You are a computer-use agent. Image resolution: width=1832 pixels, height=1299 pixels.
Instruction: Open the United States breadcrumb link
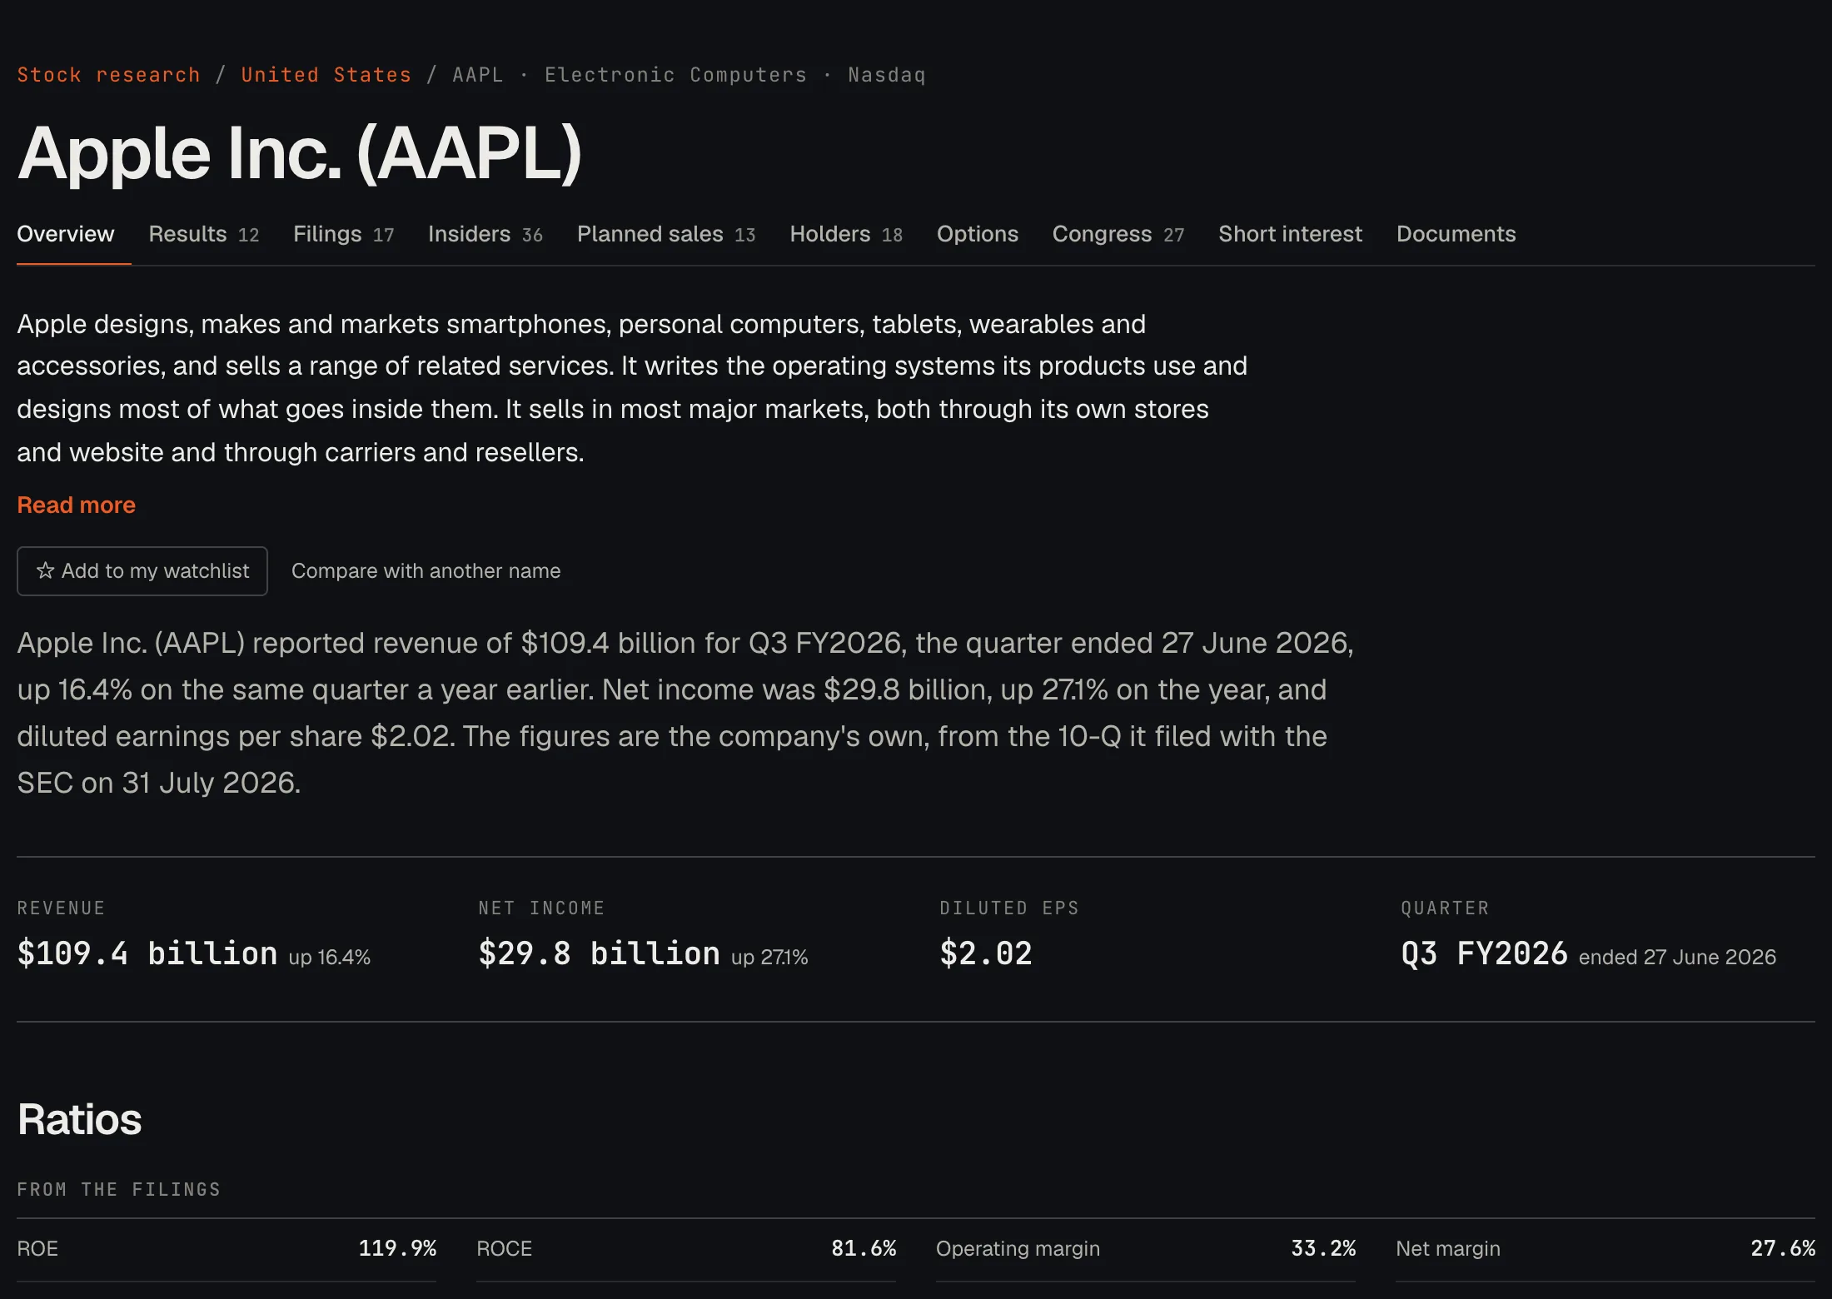(326, 75)
